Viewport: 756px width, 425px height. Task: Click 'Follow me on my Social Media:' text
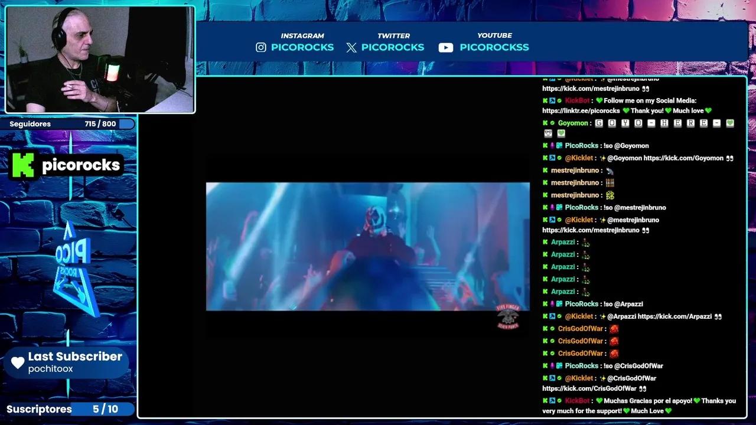click(x=650, y=101)
